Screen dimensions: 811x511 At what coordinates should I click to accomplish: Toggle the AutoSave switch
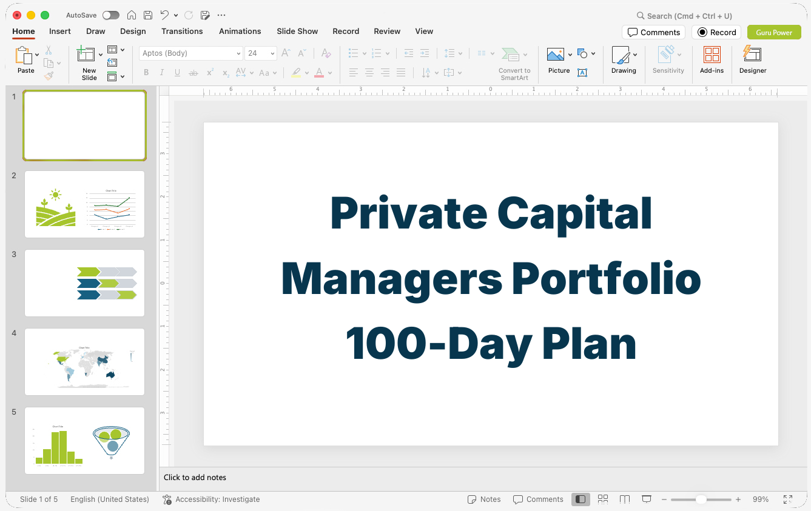pyautogui.click(x=111, y=15)
